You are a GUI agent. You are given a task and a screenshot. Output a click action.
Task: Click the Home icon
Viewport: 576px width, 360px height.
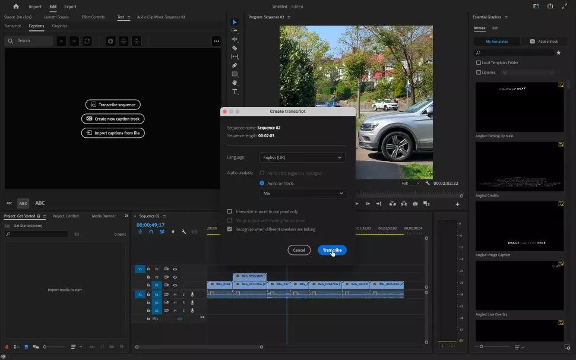(16, 7)
